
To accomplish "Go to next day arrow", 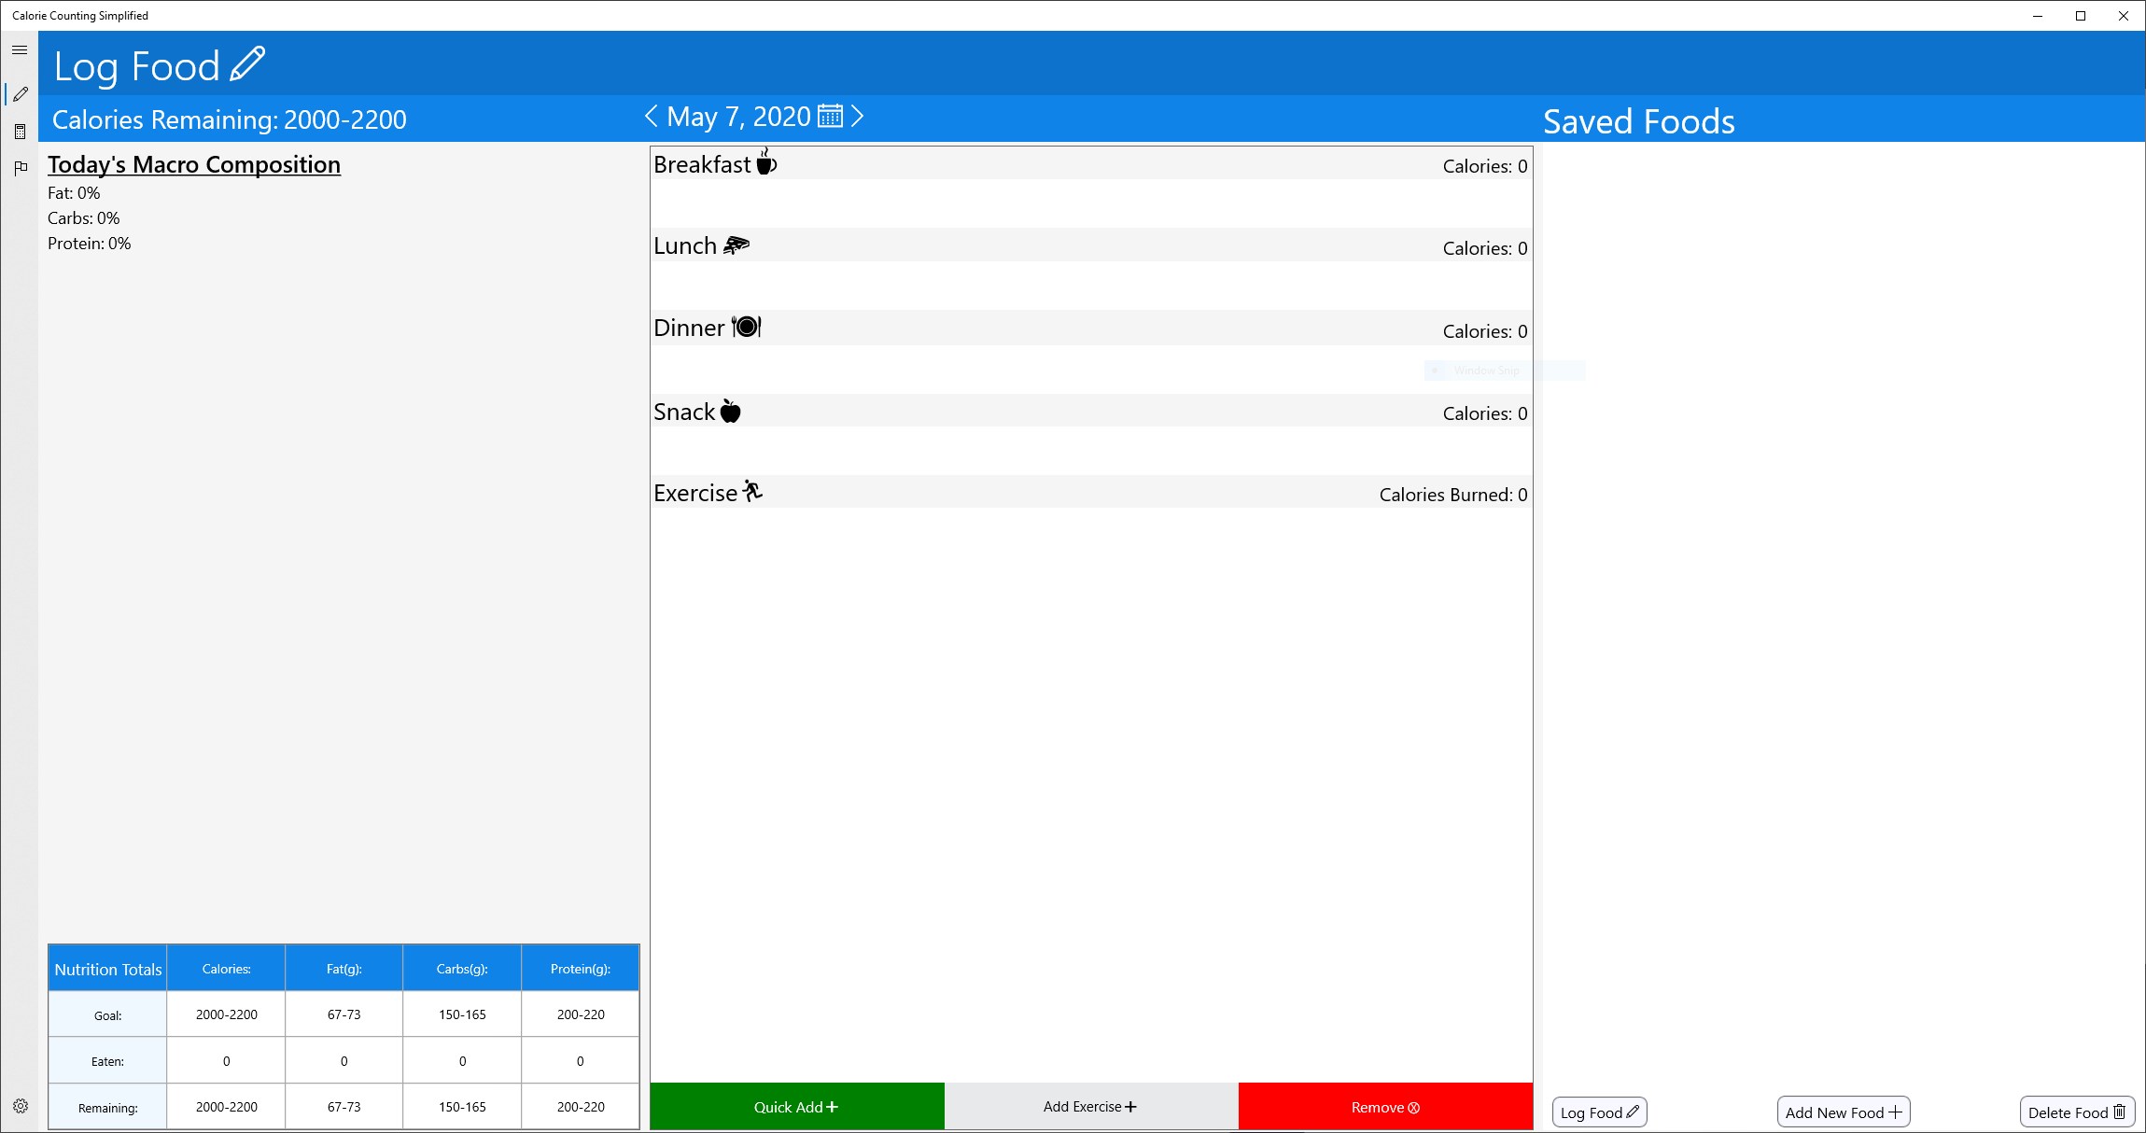I will pos(858,117).
